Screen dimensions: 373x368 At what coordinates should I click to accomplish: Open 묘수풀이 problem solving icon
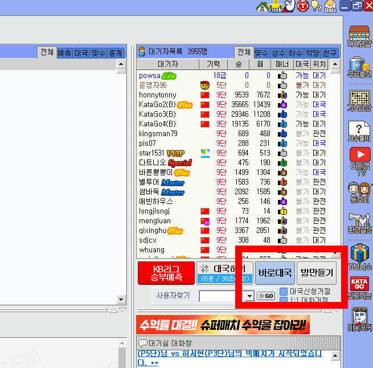(x=359, y=131)
